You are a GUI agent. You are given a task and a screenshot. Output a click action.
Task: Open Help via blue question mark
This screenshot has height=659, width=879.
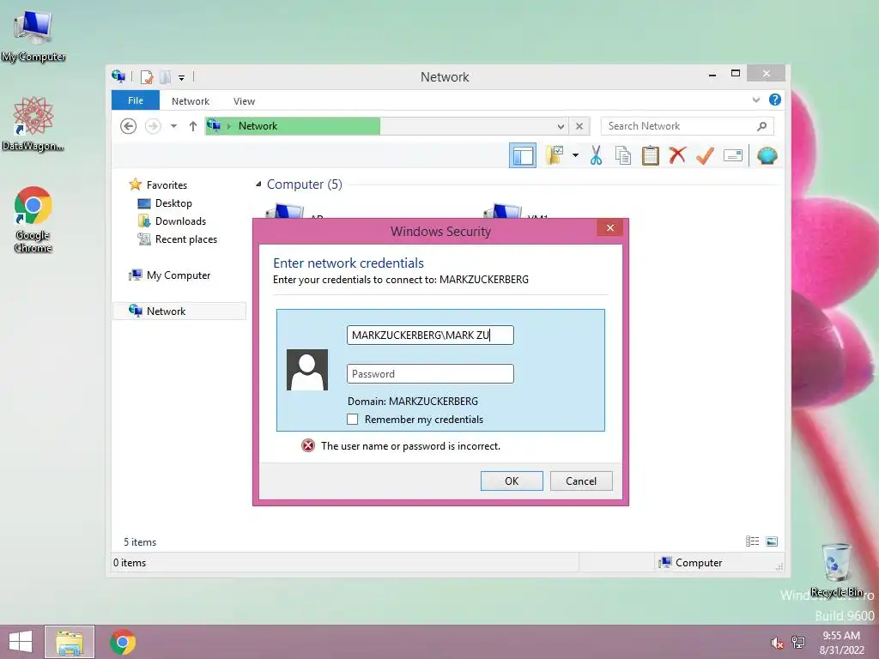(x=775, y=100)
